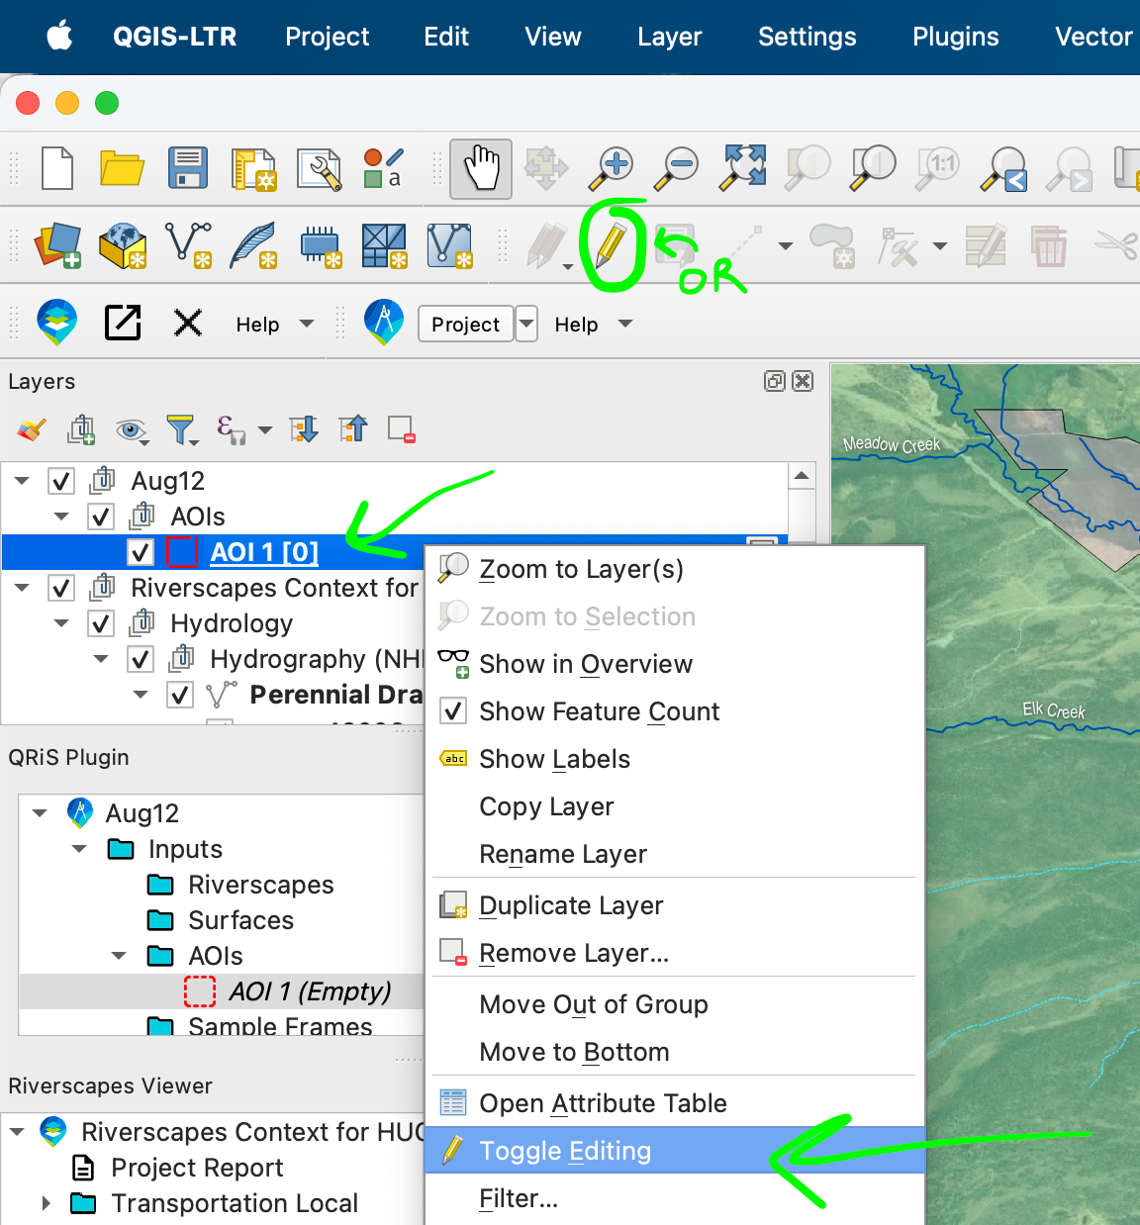Click the New GeoPackage Layer globe icon
The image size is (1140, 1225).
pos(123,245)
